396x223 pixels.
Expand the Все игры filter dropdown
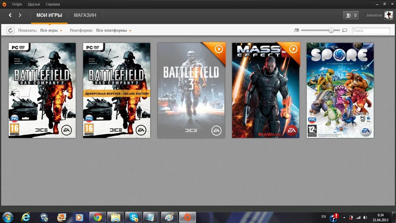(x=51, y=30)
